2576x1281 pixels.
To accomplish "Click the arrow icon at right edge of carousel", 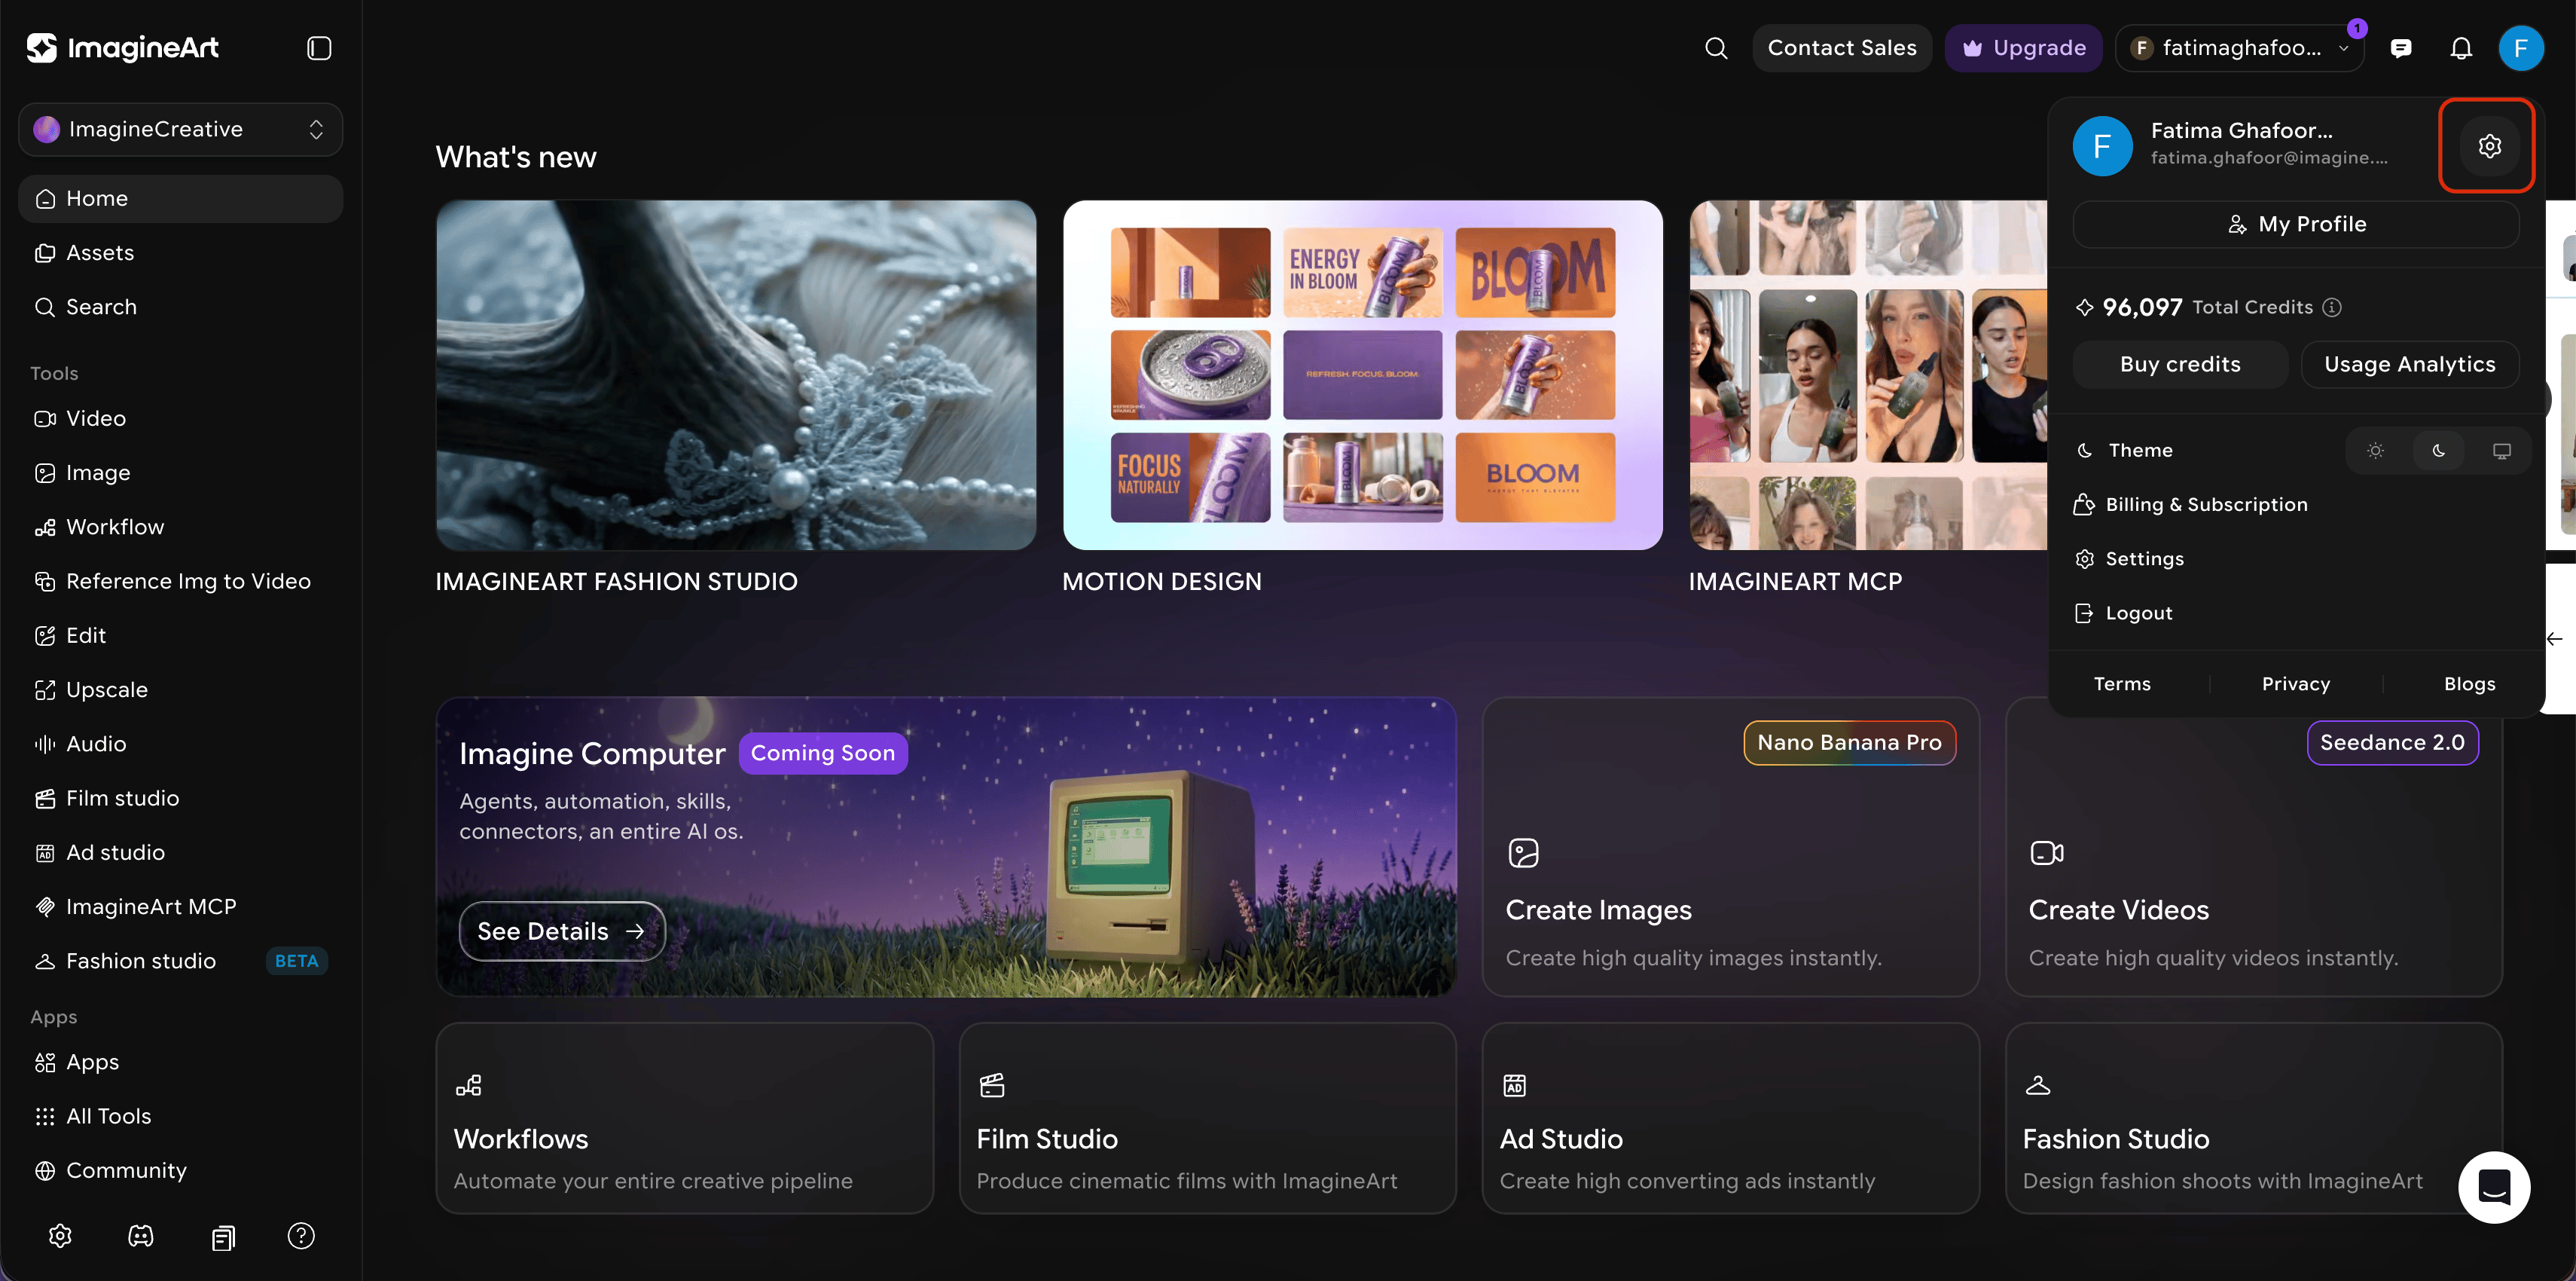I will [2554, 638].
